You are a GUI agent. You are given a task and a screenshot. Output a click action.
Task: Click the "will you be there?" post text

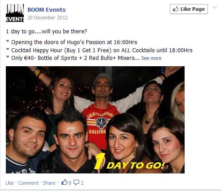click(x=64, y=32)
